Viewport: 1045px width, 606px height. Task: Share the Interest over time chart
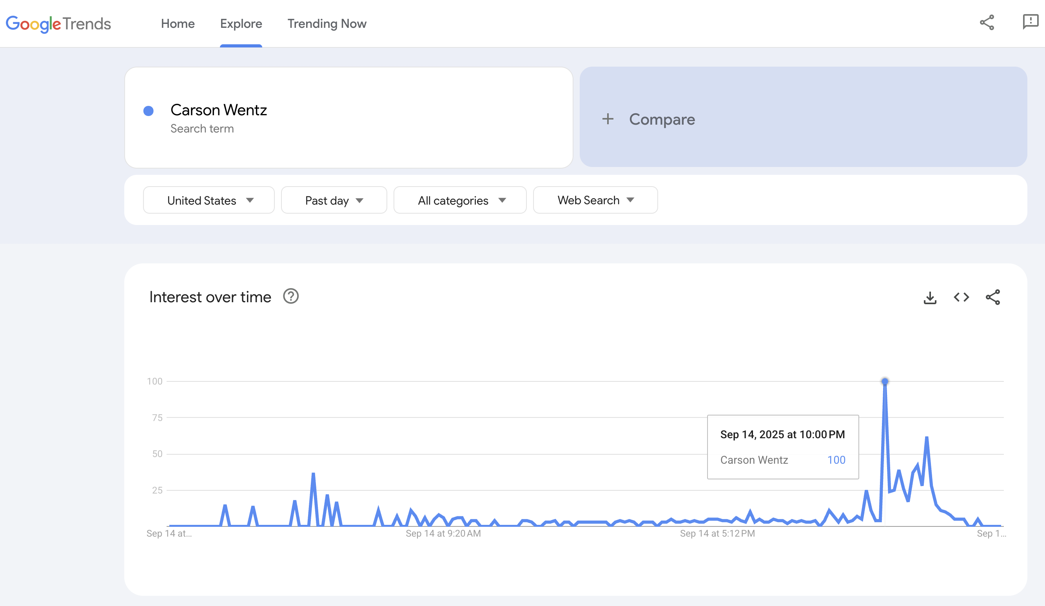(x=993, y=298)
